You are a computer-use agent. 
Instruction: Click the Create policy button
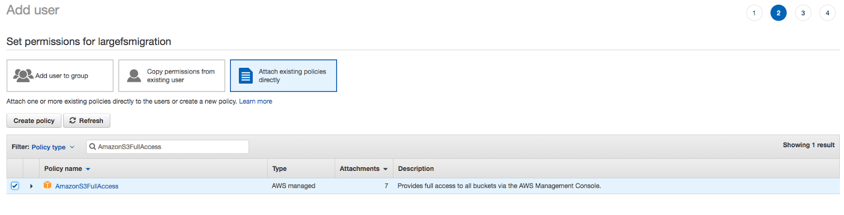coord(34,120)
